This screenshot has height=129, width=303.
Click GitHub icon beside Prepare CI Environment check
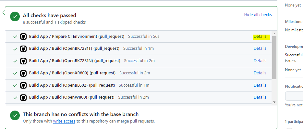pos(23,37)
